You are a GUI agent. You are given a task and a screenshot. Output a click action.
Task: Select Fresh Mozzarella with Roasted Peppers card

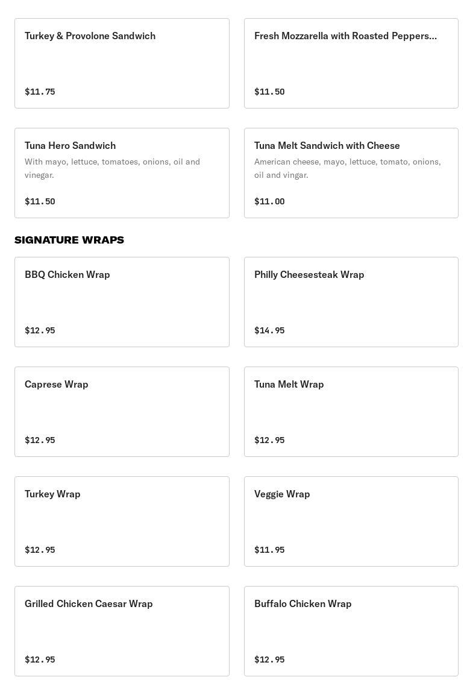point(351,63)
